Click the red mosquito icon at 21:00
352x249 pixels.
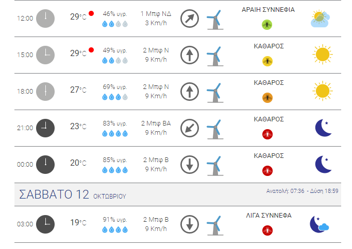267,134
